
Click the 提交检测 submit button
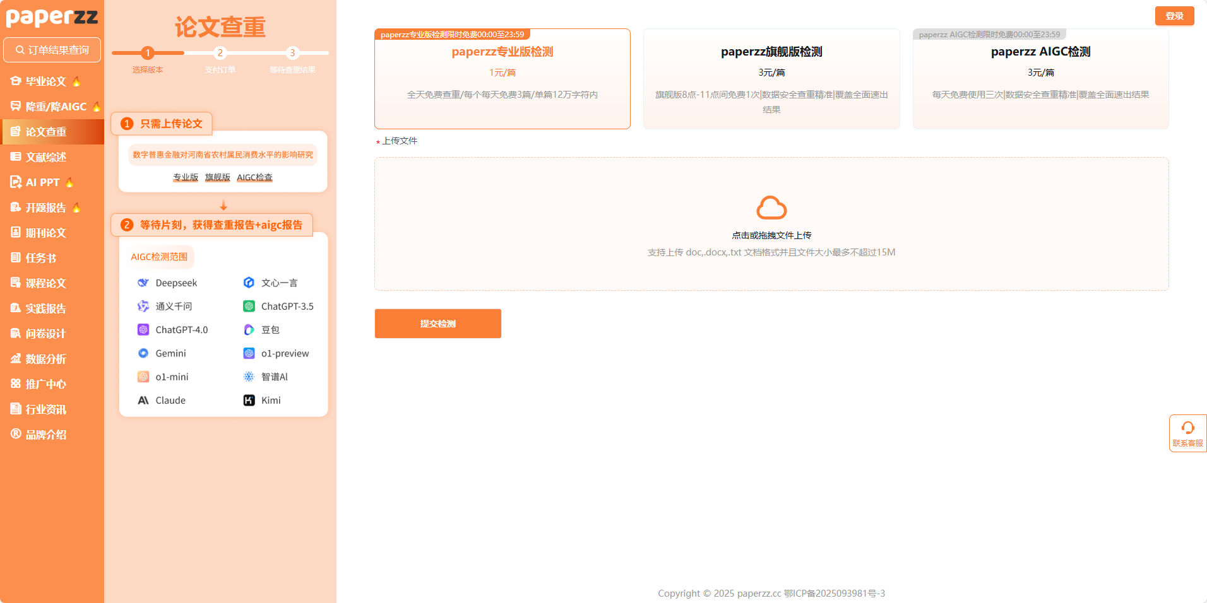pyautogui.click(x=437, y=323)
